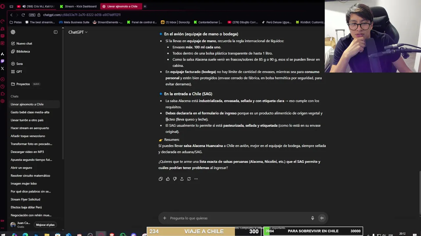The height and width of the screenshot is (236, 421).
Task: Open 'The best streamin...' bookmark
Action: (x=40, y=22)
